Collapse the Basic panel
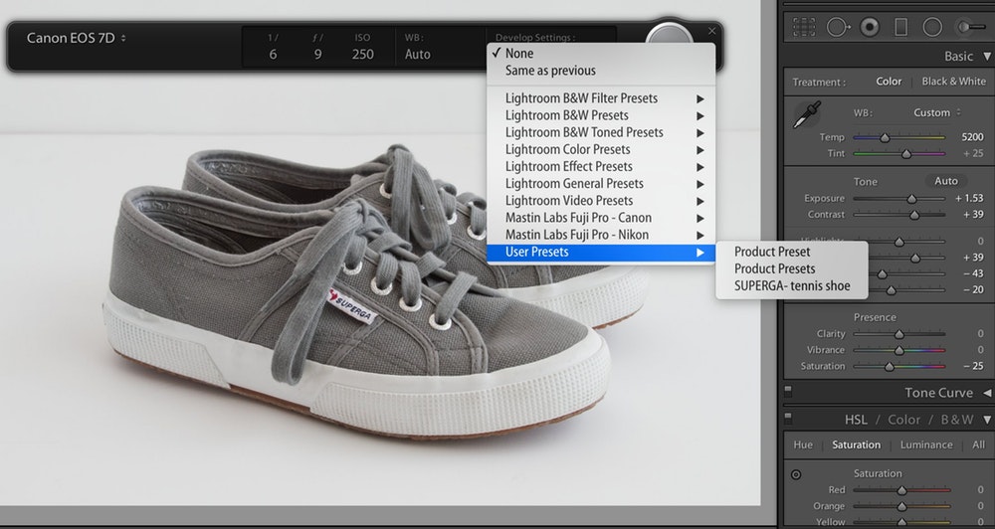 coord(987,57)
